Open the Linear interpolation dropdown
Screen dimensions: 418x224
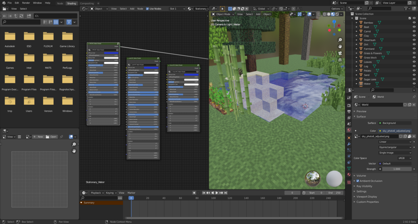click(x=395, y=142)
